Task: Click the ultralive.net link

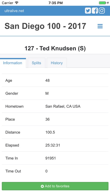Action: (x=14, y=11)
